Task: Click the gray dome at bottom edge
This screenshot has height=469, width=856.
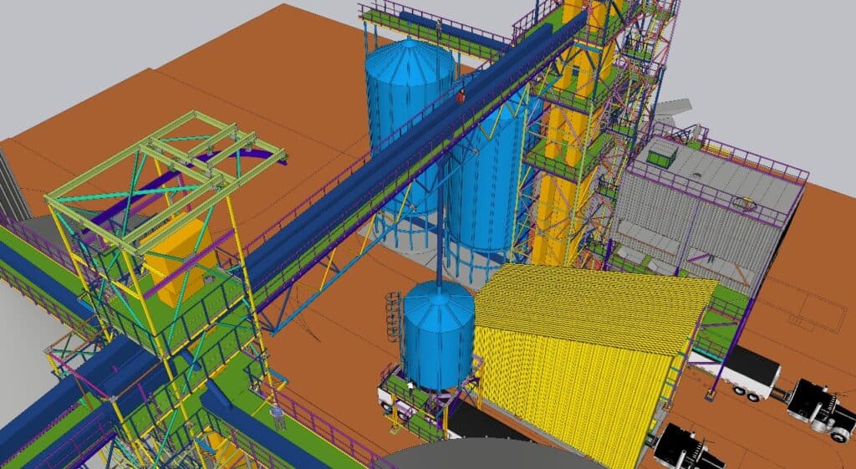Action: (485, 456)
